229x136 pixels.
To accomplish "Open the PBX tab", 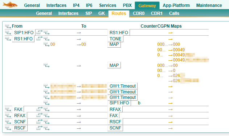I will (127, 5).
